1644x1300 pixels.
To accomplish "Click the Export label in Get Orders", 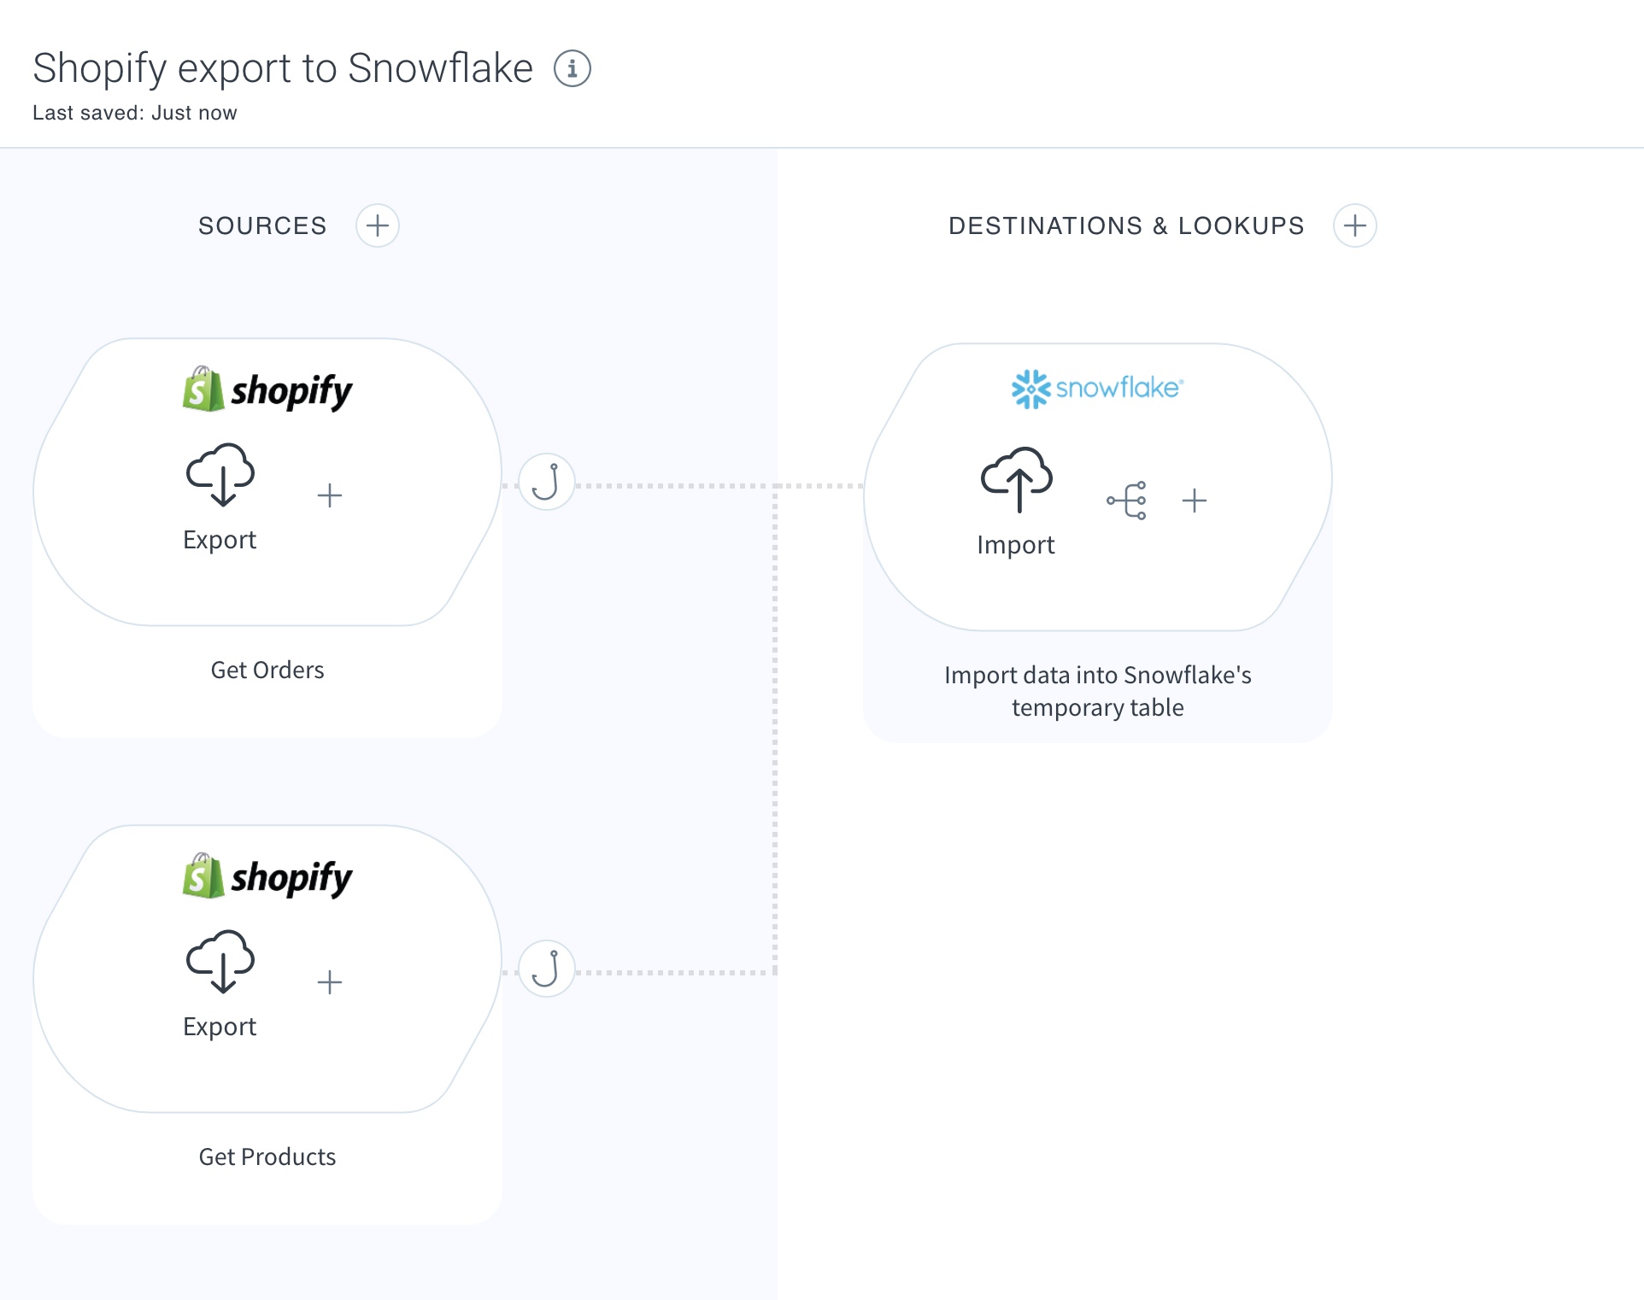I will pyautogui.click(x=220, y=540).
